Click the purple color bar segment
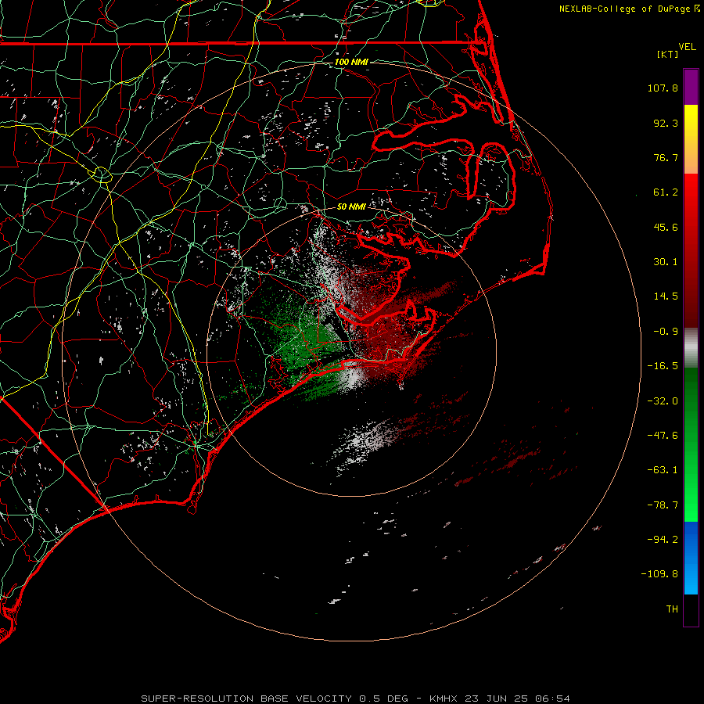The height and width of the screenshot is (704, 704). pos(691,87)
